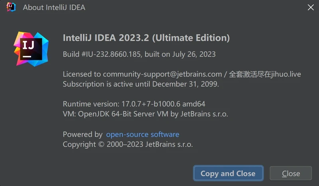Click the amd64 architecture text
Viewport: 319px width, 186px height.
point(194,104)
